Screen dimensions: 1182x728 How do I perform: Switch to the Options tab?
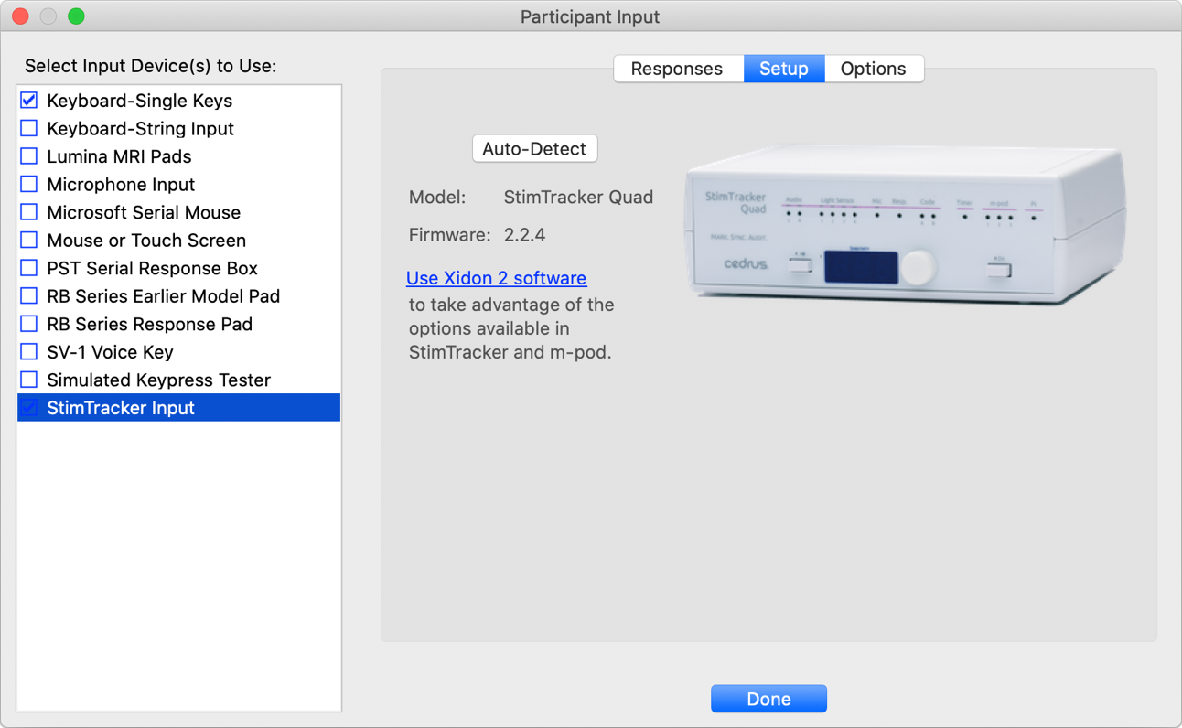pos(873,68)
